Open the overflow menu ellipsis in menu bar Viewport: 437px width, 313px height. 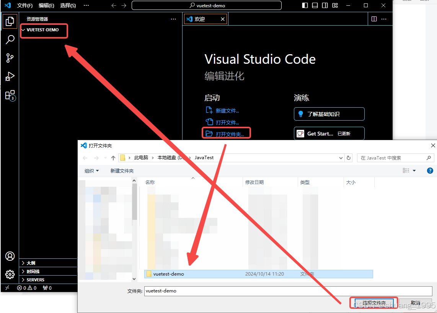pos(86,6)
